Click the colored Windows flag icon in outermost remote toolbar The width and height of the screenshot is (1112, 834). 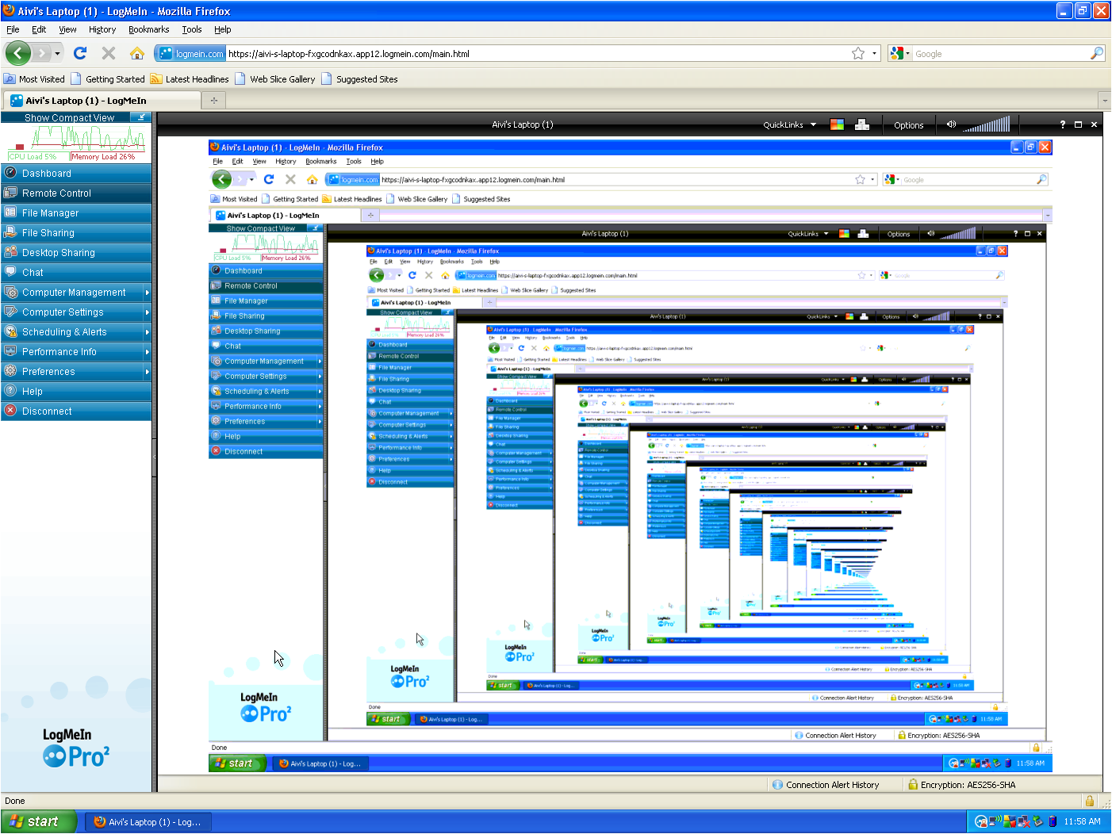[837, 124]
